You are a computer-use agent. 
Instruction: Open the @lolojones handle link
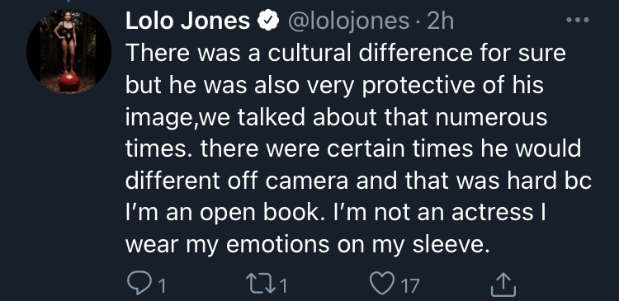349,21
